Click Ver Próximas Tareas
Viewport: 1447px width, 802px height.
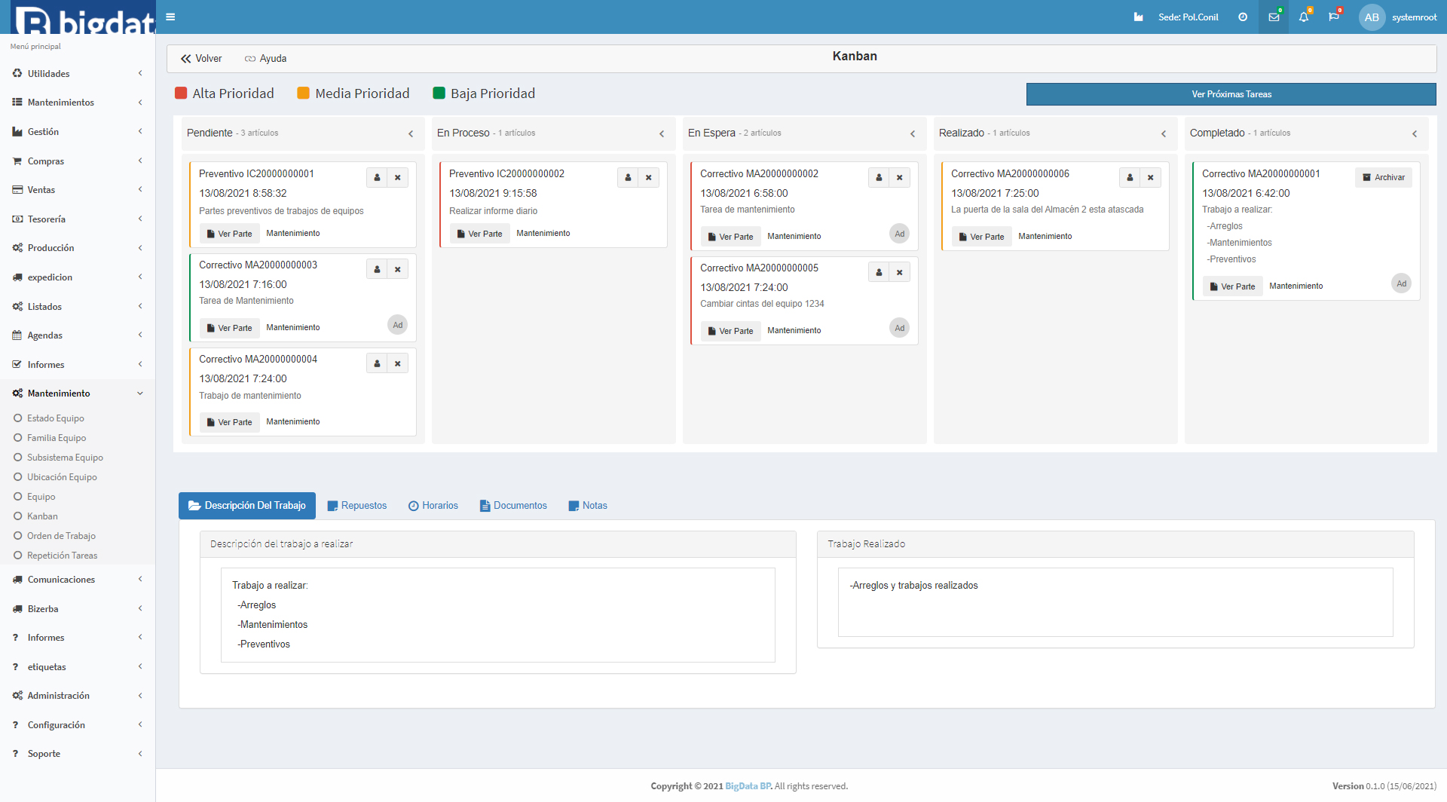[x=1230, y=93]
